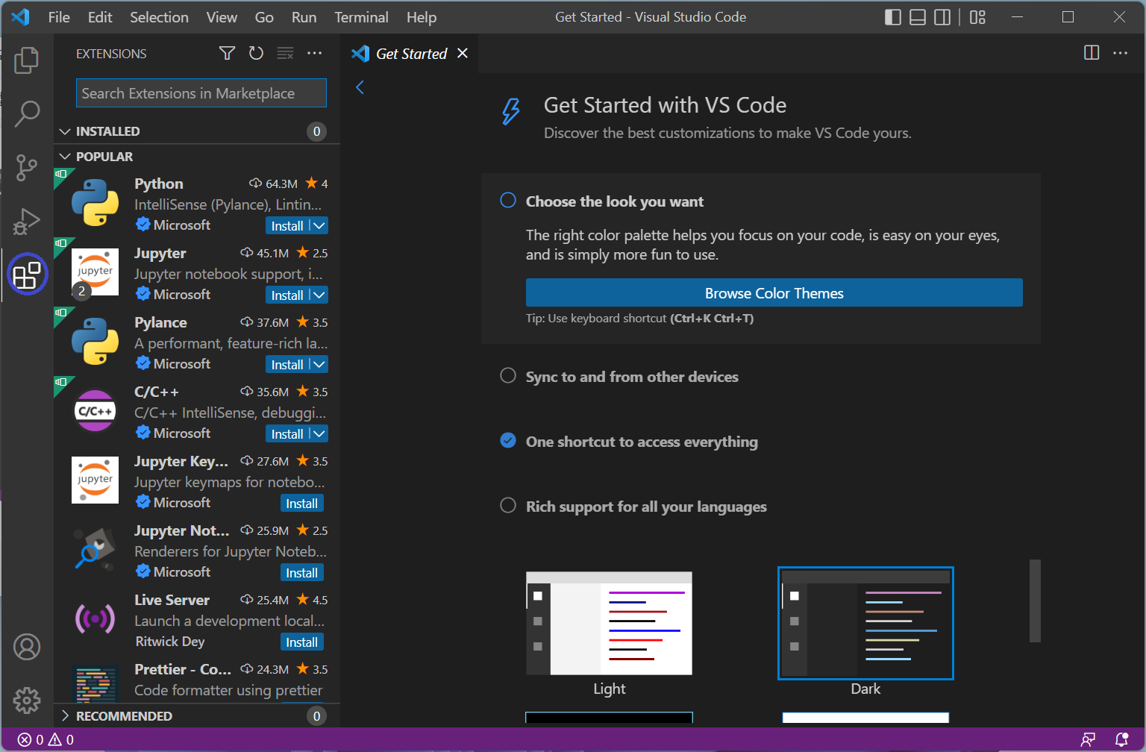Viewport: 1146px width, 752px height.
Task: Split the editor right
Action: click(1092, 53)
